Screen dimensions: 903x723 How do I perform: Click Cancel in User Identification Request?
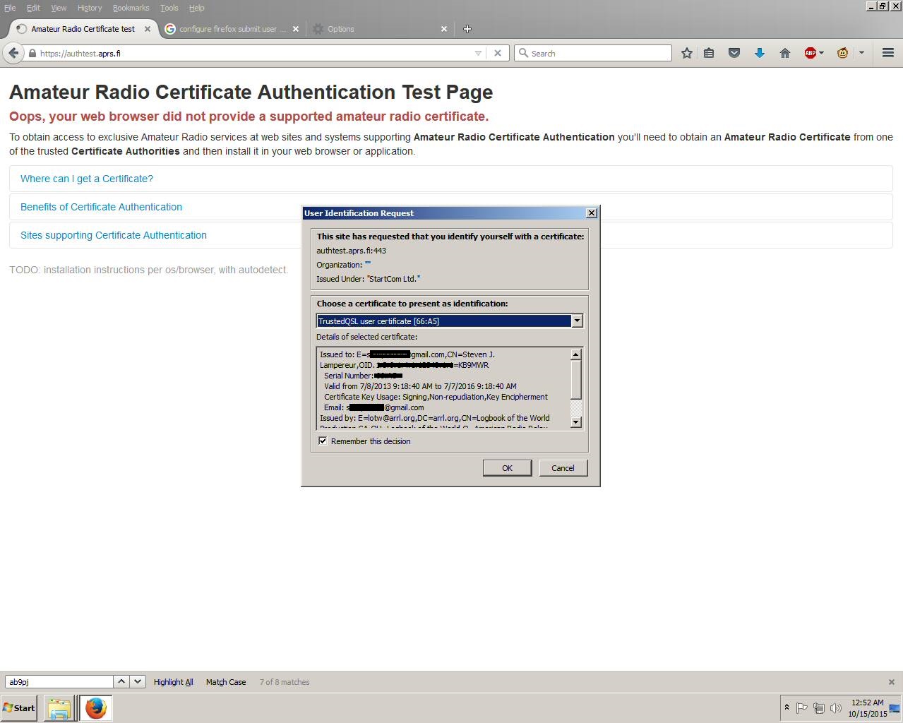pyautogui.click(x=563, y=468)
